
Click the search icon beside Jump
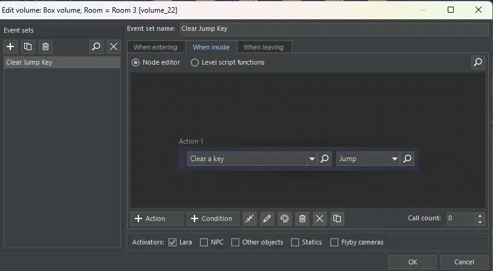point(407,159)
